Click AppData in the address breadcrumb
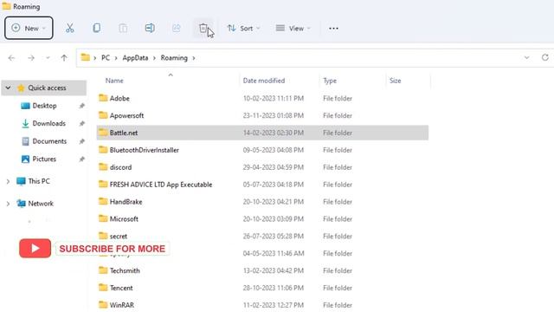The image size is (554, 312). pos(135,58)
